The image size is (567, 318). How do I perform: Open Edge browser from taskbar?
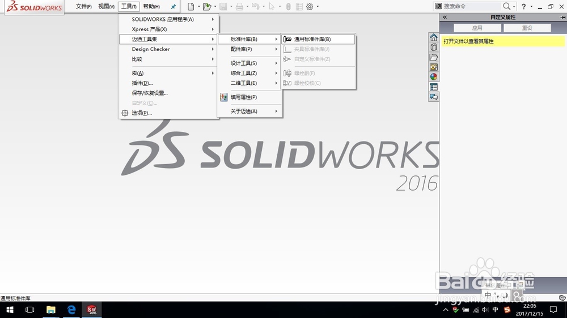[71, 310]
